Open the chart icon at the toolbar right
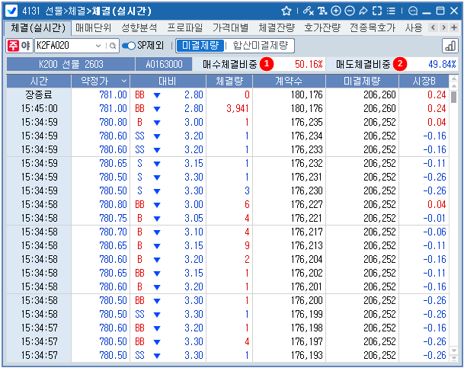This screenshot has width=464, height=368. 450,46
